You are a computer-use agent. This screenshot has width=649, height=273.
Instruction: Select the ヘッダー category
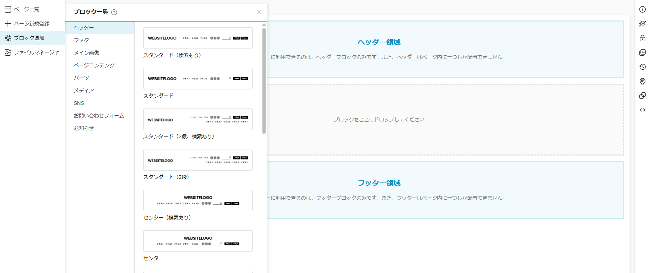coord(100,28)
